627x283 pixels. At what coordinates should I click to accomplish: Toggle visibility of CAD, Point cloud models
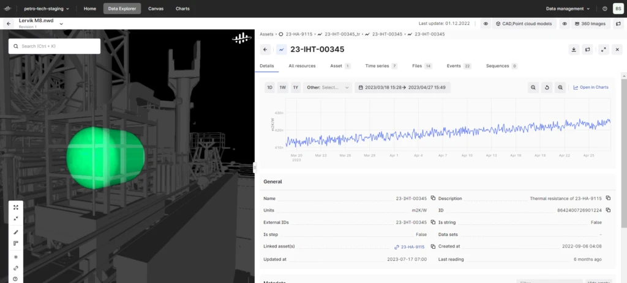pyautogui.click(x=486, y=24)
